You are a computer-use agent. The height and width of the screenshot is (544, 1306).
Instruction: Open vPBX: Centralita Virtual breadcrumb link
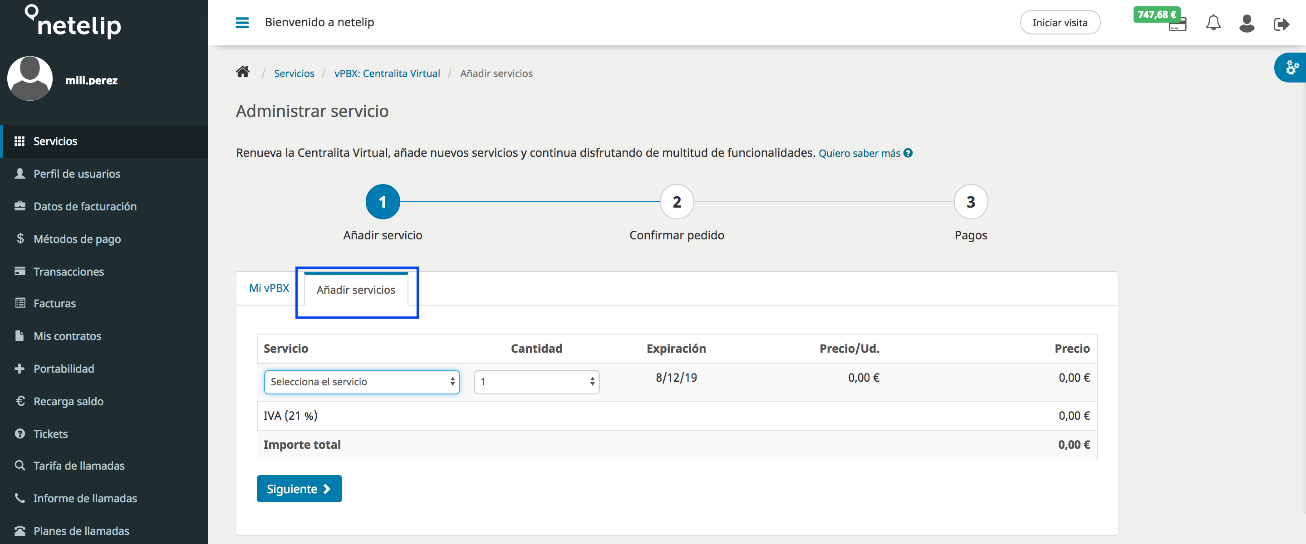point(387,73)
